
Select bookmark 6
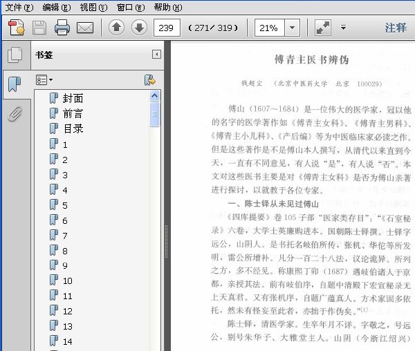(65, 220)
